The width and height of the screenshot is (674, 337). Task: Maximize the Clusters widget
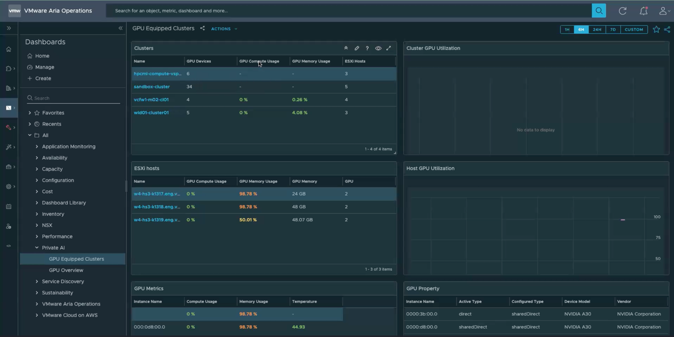click(x=389, y=48)
